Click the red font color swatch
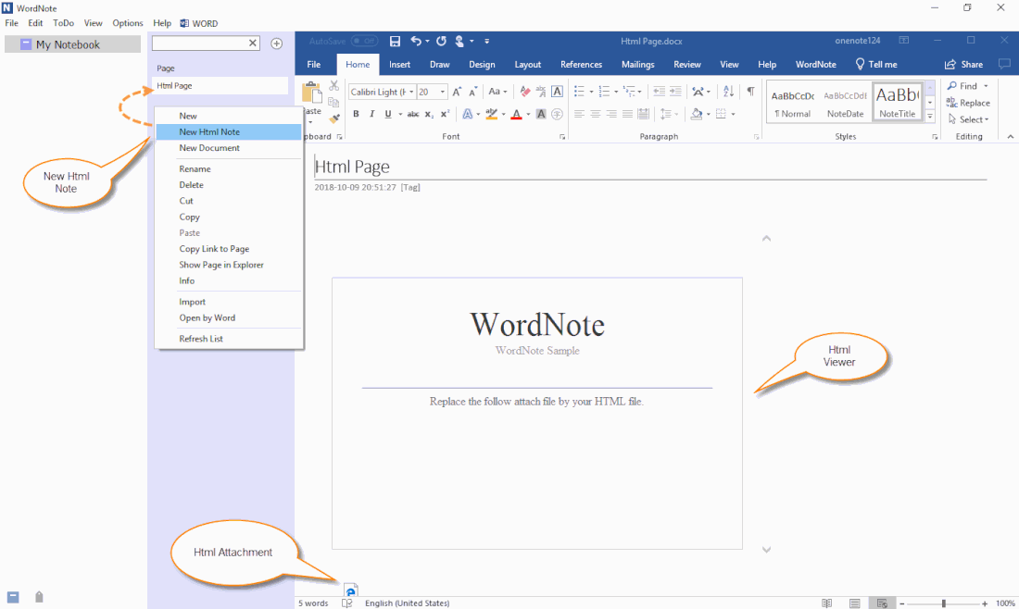1019x609 pixels. coord(517,115)
